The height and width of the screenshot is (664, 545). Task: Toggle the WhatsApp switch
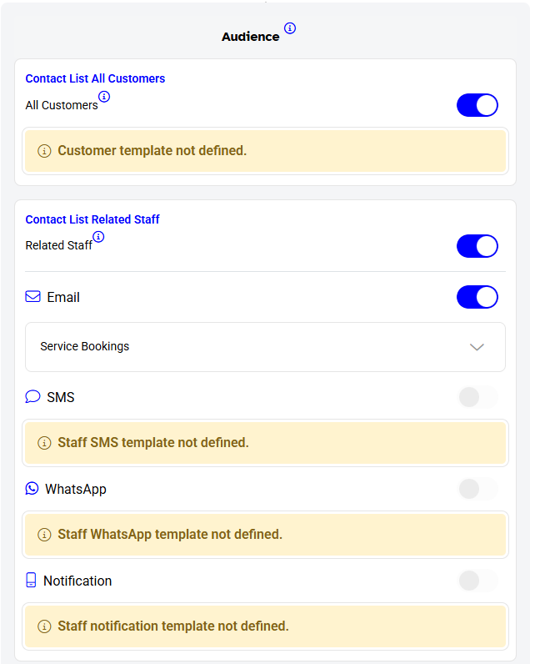[478, 489]
